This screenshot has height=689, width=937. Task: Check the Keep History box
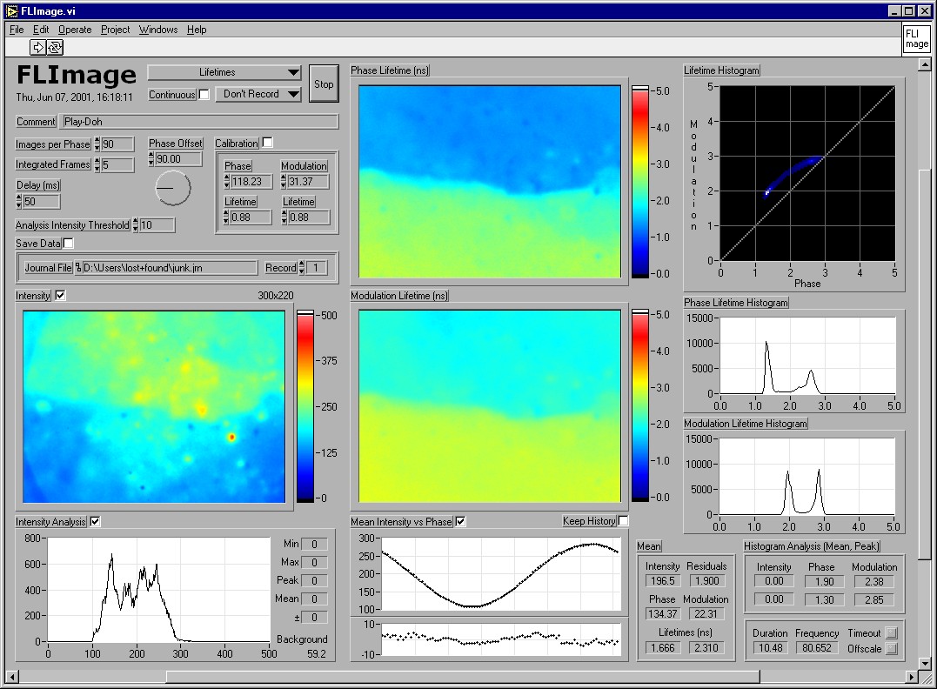(x=623, y=521)
